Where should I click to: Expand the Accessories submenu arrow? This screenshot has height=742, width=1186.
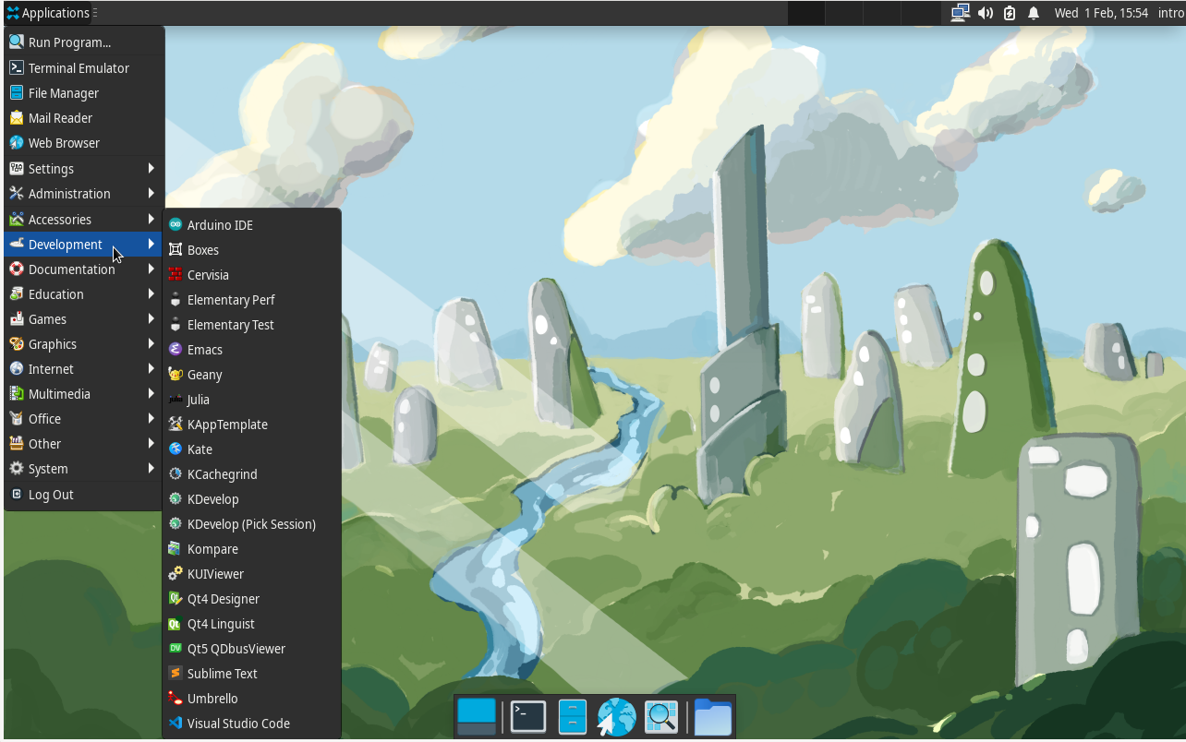click(x=151, y=219)
